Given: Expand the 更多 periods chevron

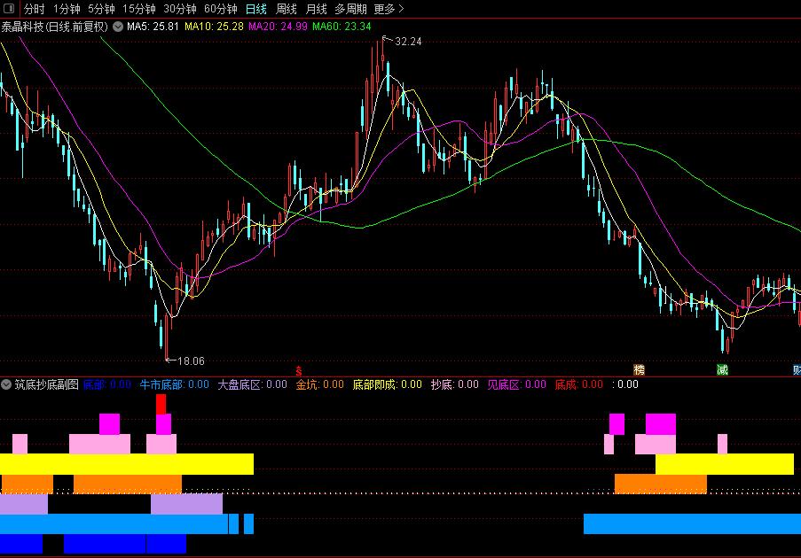Looking at the screenshot, I should click(x=401, y=9).
